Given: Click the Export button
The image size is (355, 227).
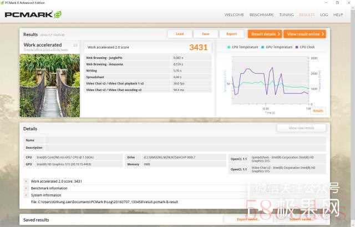Looking at the screenshot, I should tap(231, 34).
